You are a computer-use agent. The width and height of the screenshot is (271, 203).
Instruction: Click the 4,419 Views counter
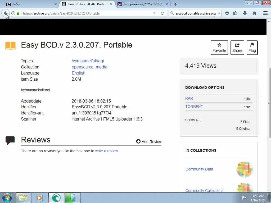(x=201, y=66)
